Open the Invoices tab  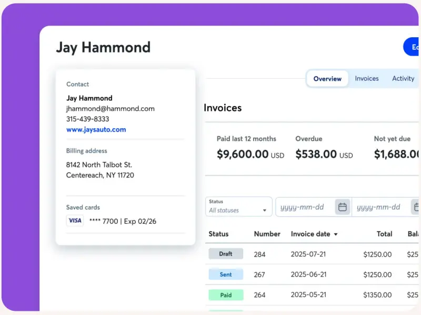pyautogui.click(x=367, y=79)
